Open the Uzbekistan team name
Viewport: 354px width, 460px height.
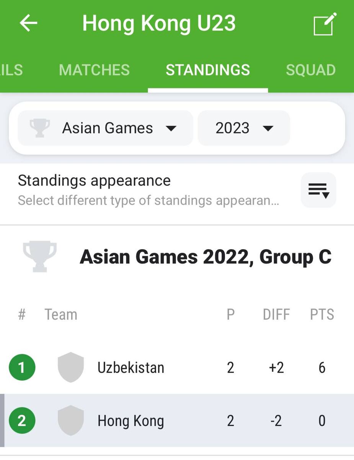131,368
